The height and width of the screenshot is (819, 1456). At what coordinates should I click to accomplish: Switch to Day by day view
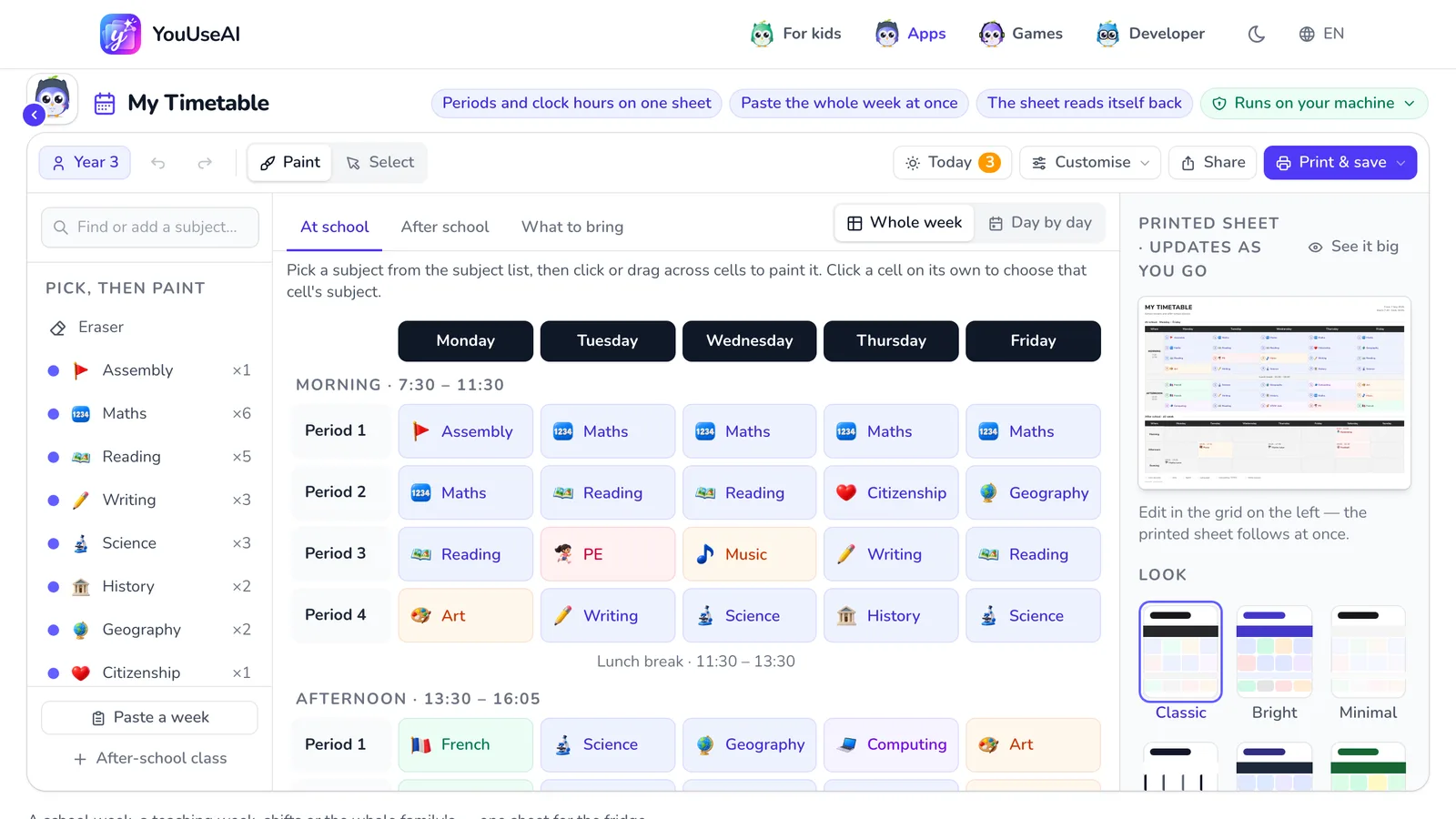coord(1040,223)
